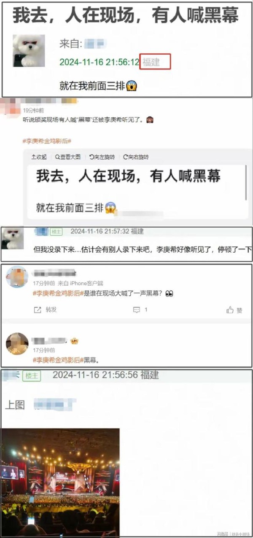Rotate image left with 向左旋转
The height and width of the screenshot is (538, 253).
click(102, 157)
